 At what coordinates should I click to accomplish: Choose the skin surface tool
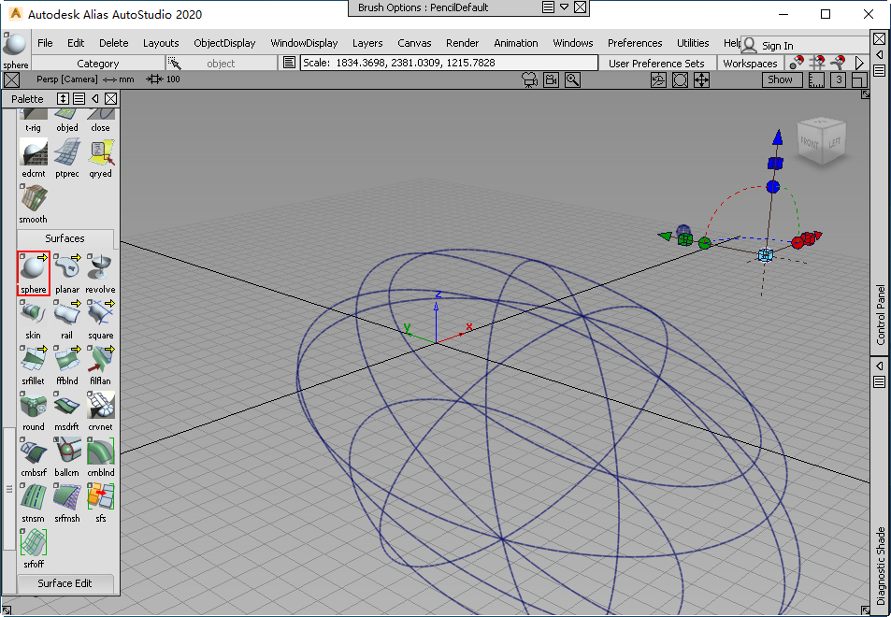[x=34, y=315]
